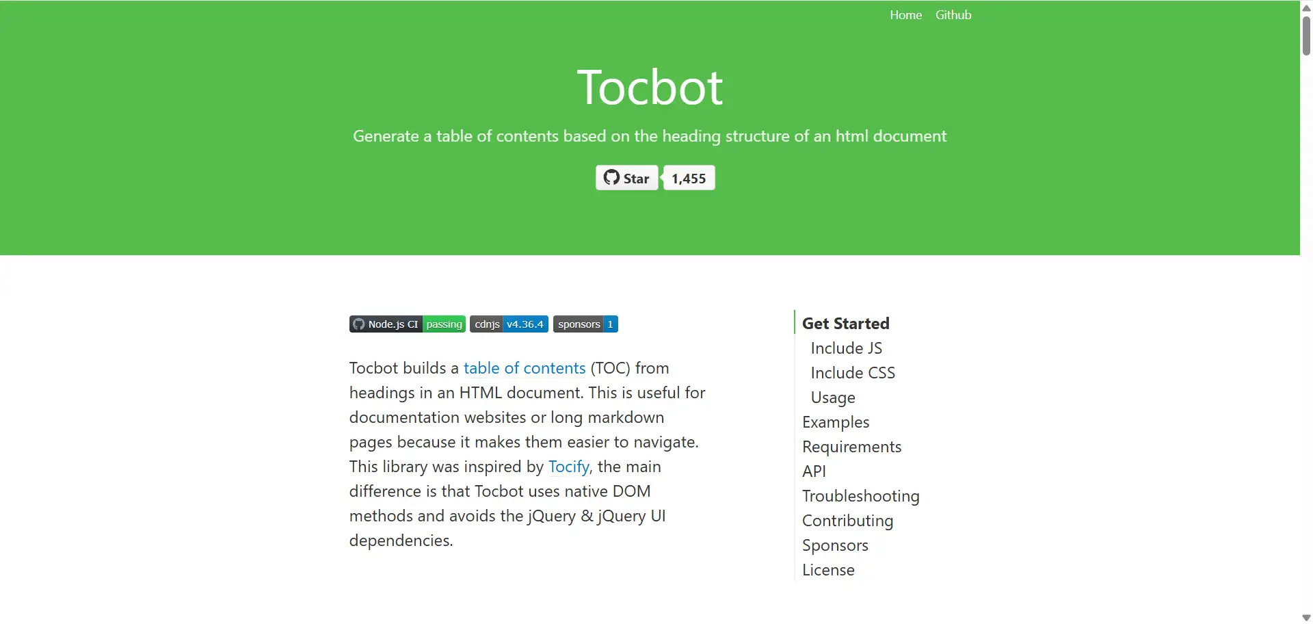Screen dimensions: 1313x624
Task: Open the sponsors 1 badge
Action: pyautogui.click(x=585, y=324)
